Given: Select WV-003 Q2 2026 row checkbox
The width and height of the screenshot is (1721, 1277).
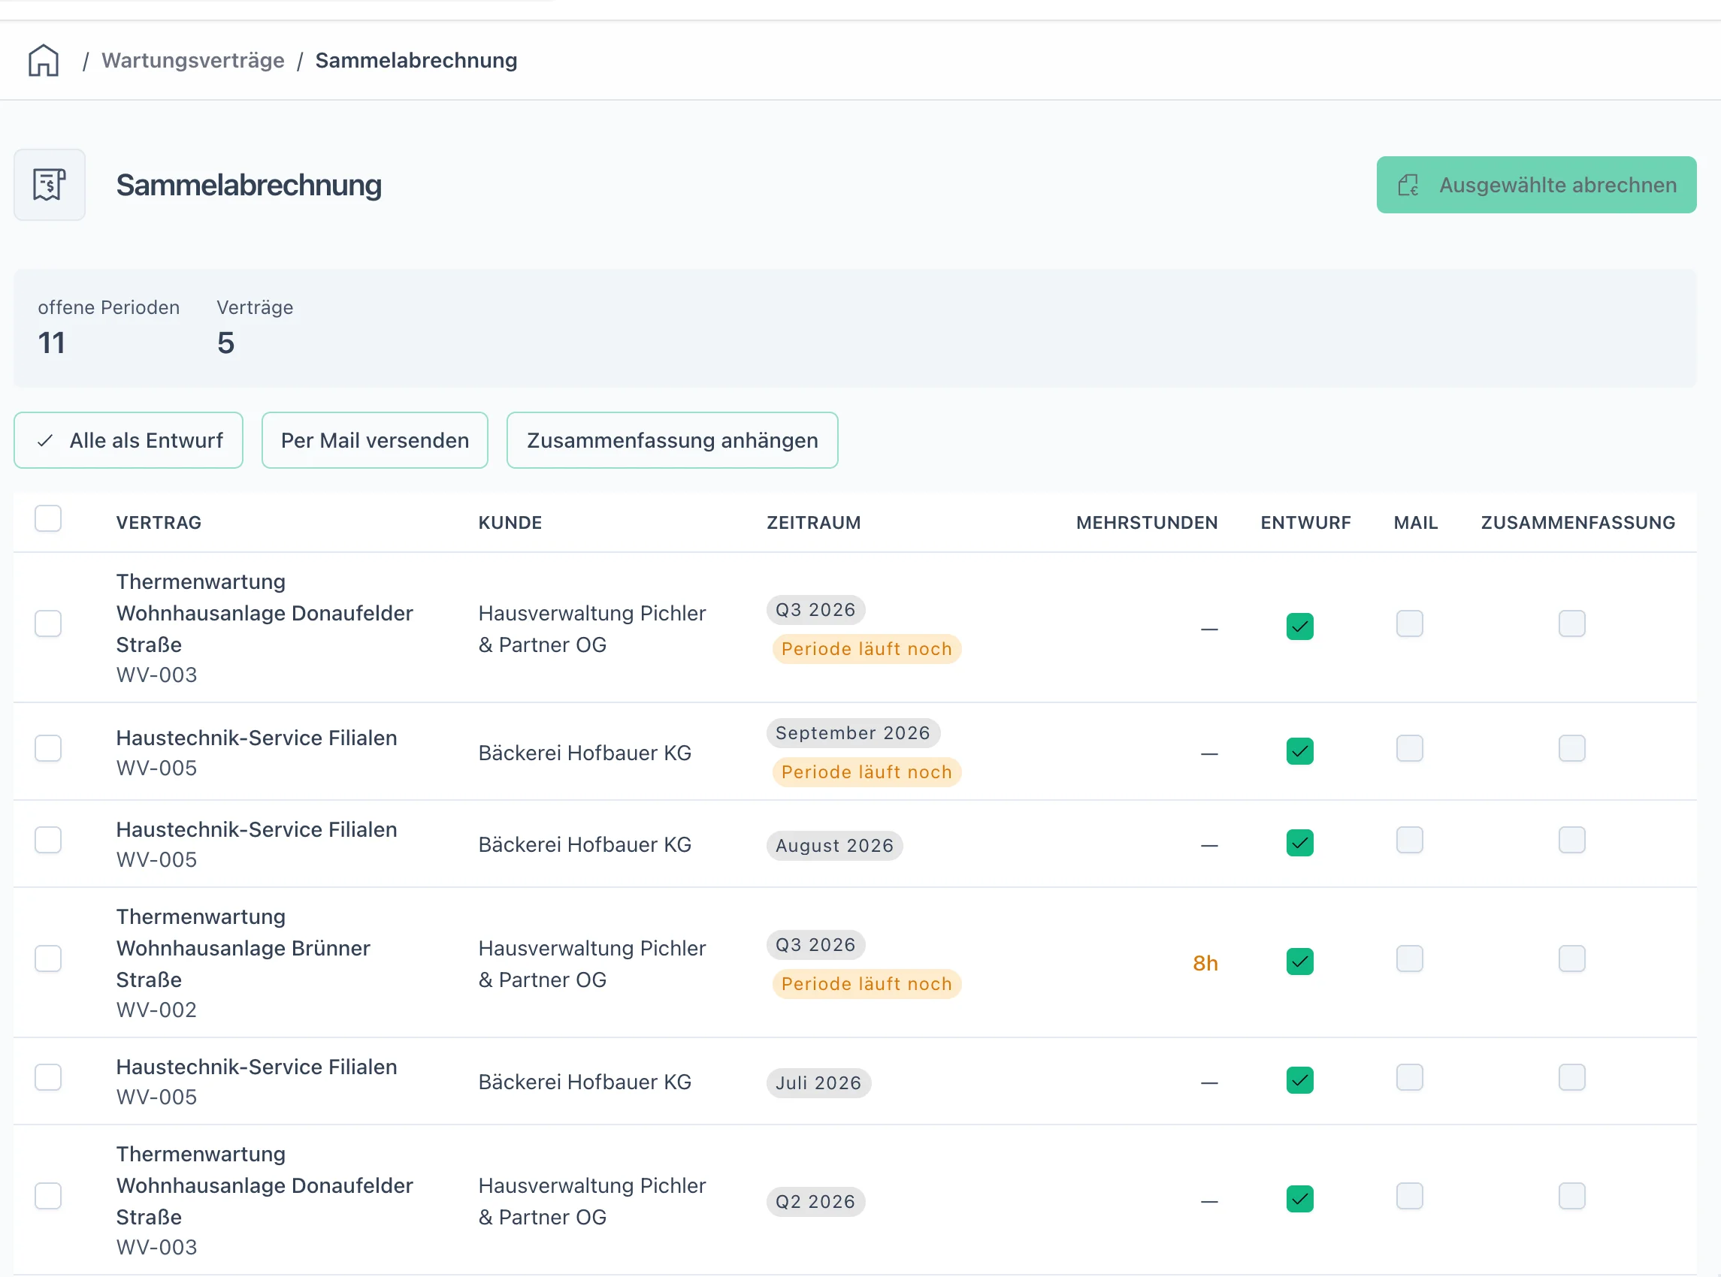Looking at the screenshot, I should 48,1197.
